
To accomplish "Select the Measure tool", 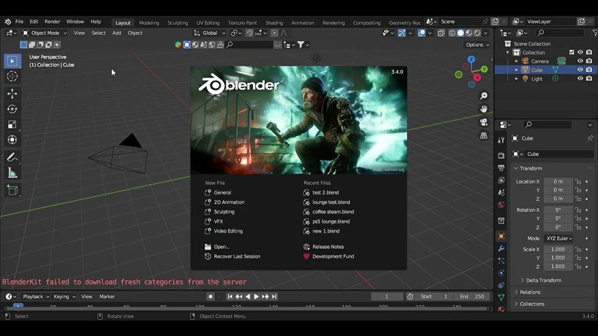I will pyautogui.click(x=13, y=173).
